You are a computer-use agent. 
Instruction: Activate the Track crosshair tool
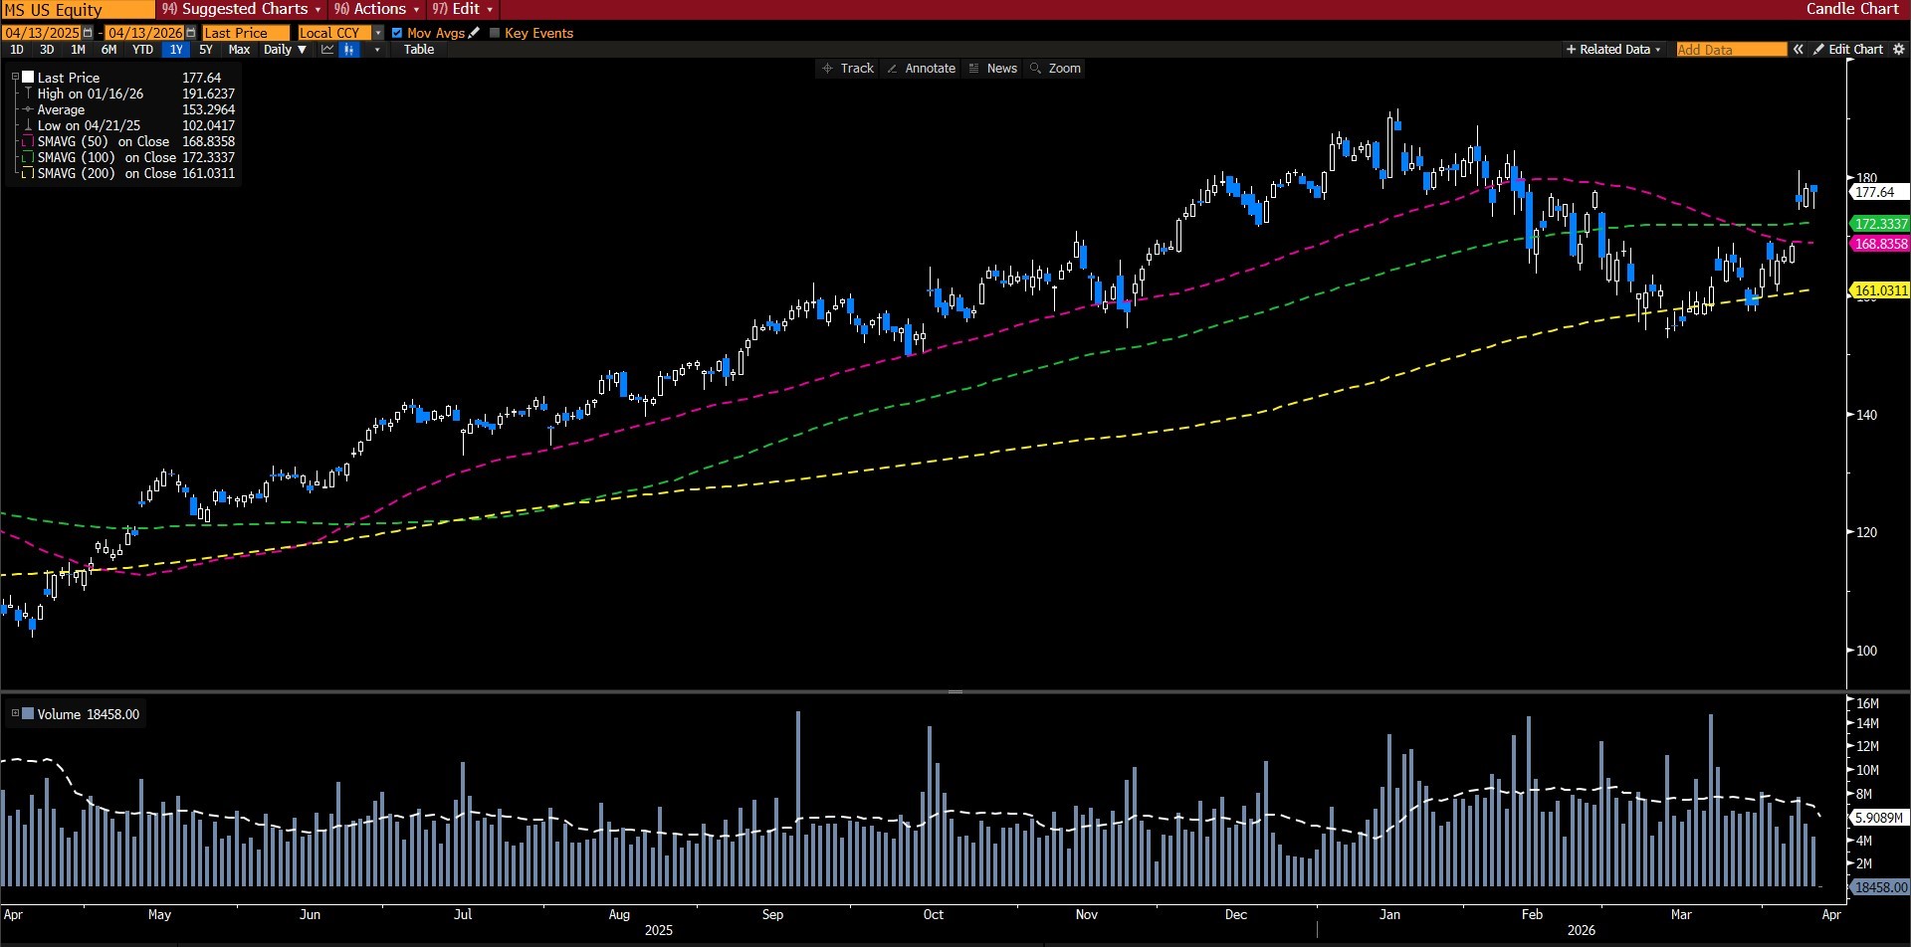[x=847, y=69]
